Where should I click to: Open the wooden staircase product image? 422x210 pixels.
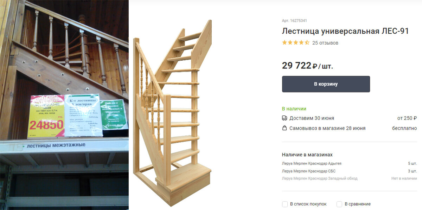(x=172, y=112)
